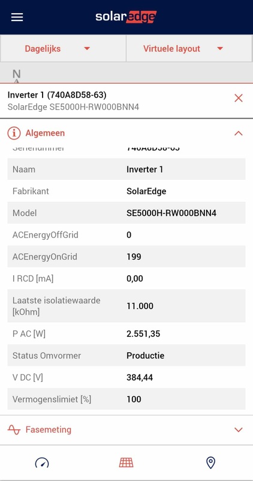Tap the P AC [W] value row
The image size is (253, 481).
point(126,334)
